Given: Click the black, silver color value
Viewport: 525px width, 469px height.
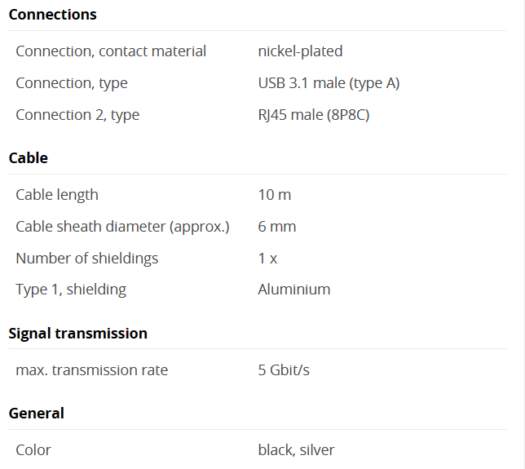Looking at the screenshot, I should (x=296, y=450).
